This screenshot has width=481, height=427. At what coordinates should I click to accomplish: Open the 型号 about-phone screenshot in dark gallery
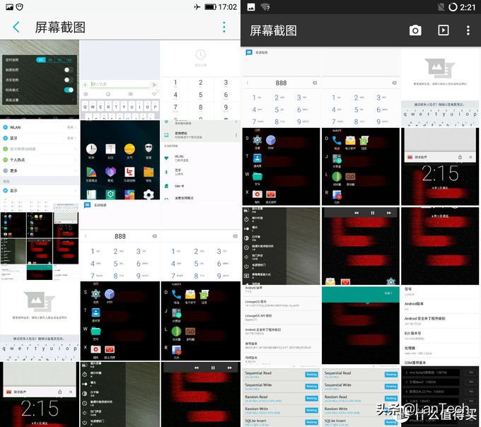pos(440,325)
